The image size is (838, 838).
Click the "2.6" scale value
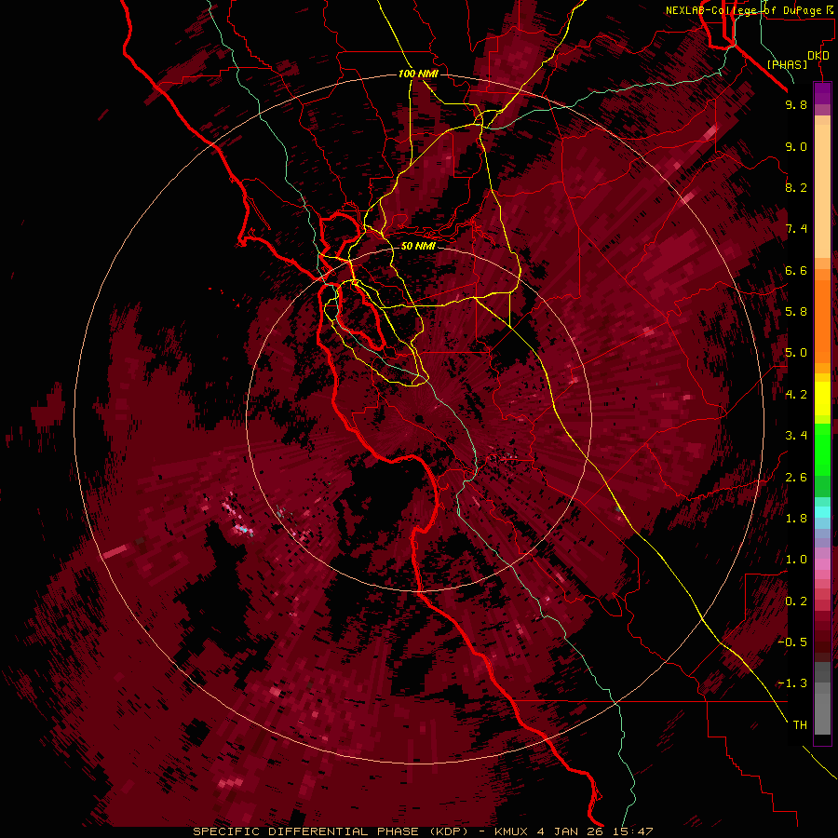[796, 478]
